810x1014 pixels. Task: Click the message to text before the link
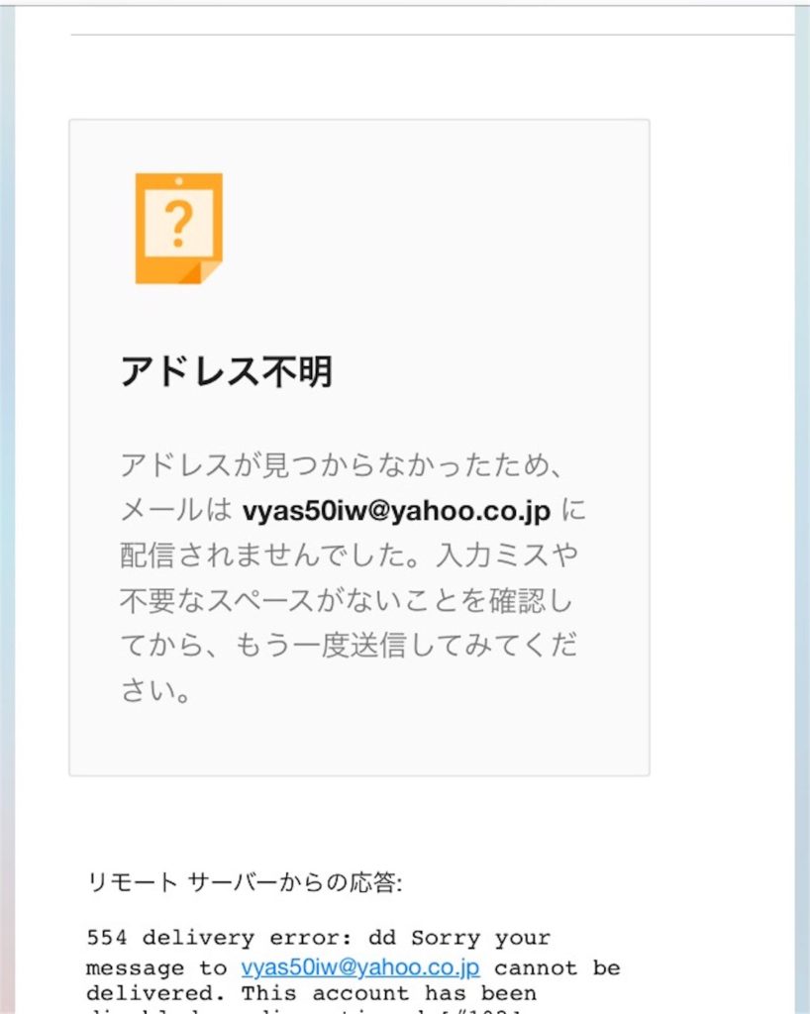157,968
